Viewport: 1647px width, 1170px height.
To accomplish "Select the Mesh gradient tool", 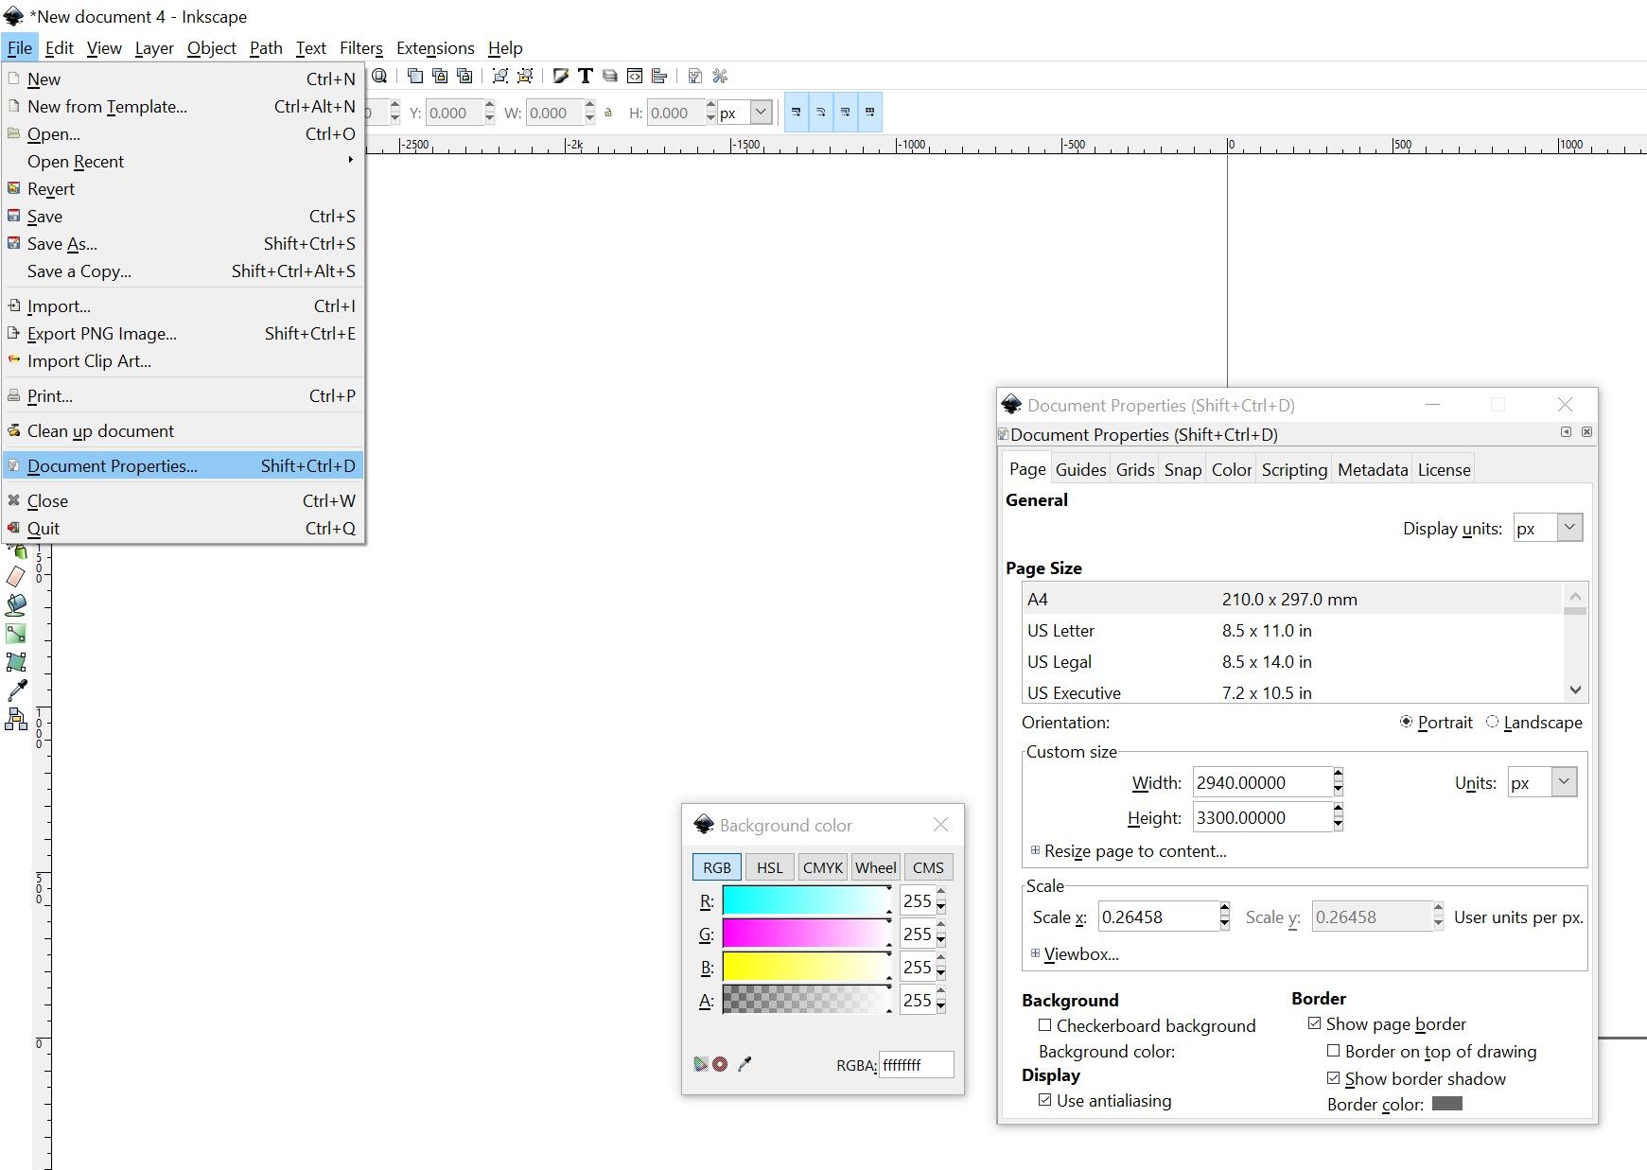I will tap(16, 662).
